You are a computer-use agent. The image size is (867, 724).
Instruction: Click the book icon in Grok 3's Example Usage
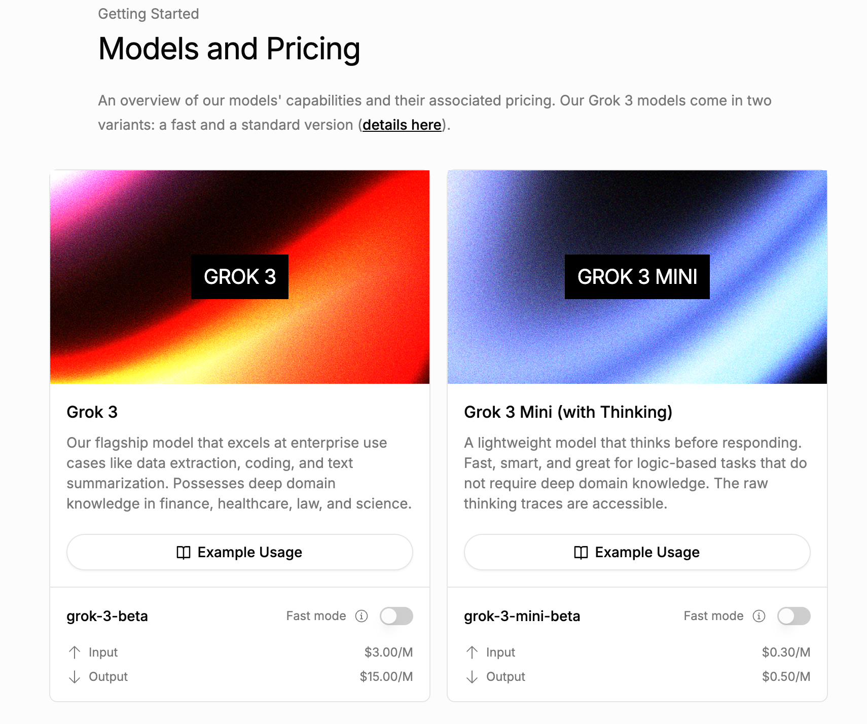point(183,552)
